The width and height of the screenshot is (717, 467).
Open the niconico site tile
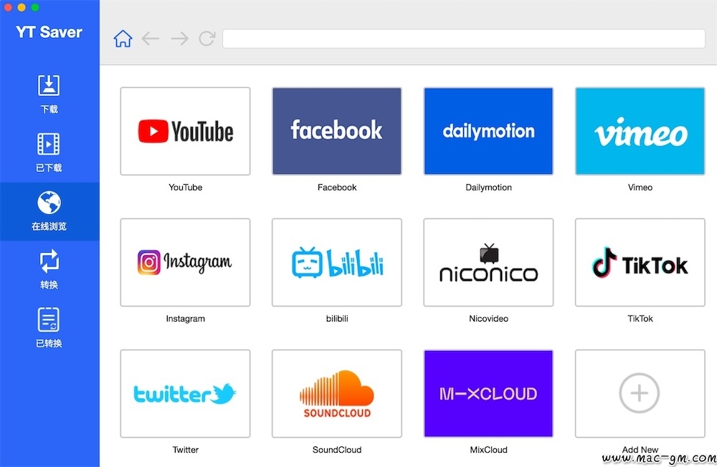coord(488,262)
